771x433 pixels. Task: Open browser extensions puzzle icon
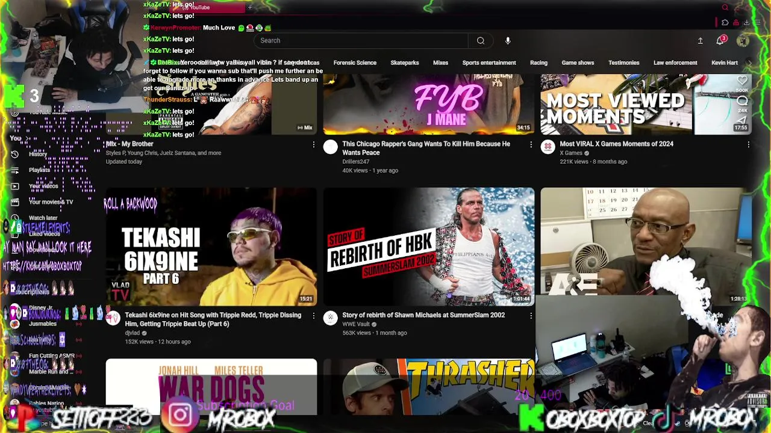tap(725, 22)
